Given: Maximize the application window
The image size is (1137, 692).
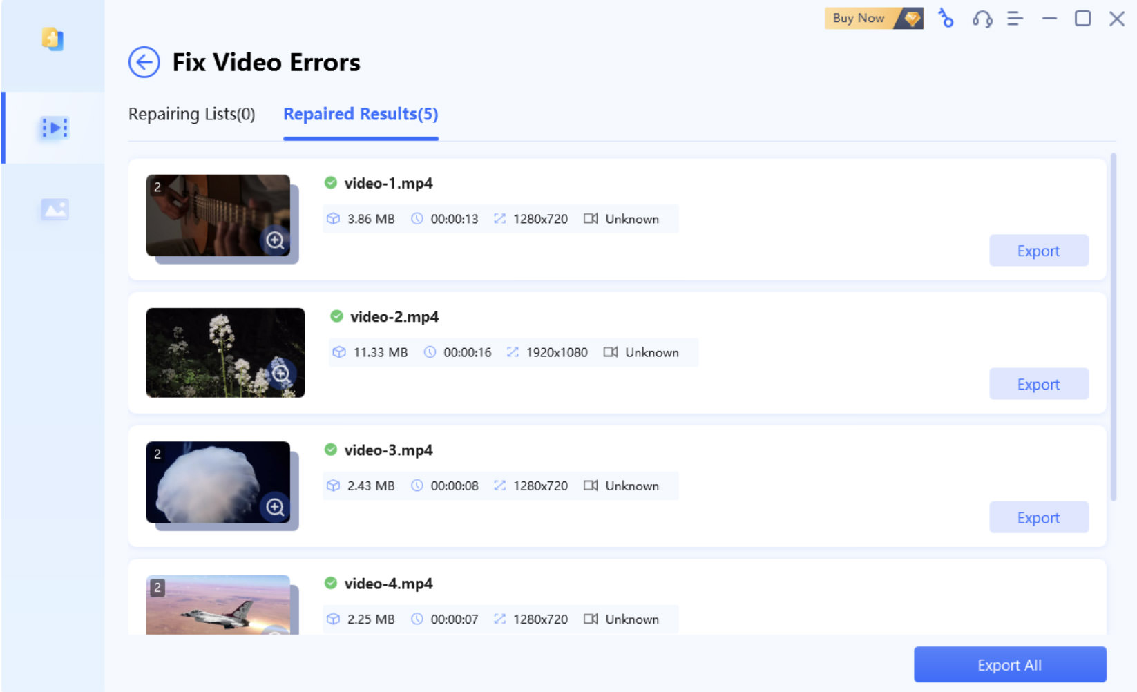Looking at the screenshot, I should point(1082,19).
